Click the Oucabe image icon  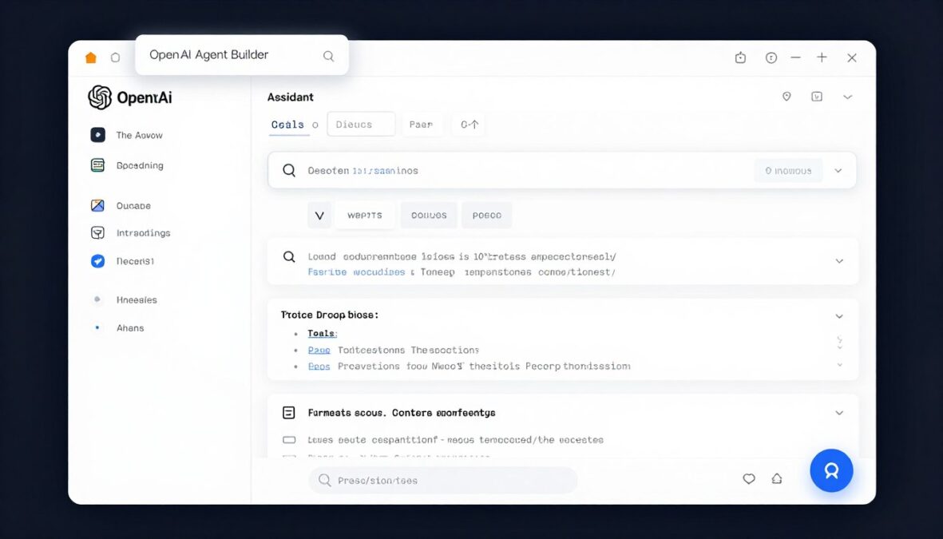(x=97, y=205)
